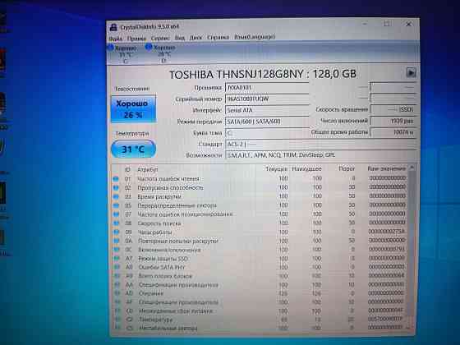460x345 pixels.
Task: Click status icon for attribute 07
Action: coord(116,214)
